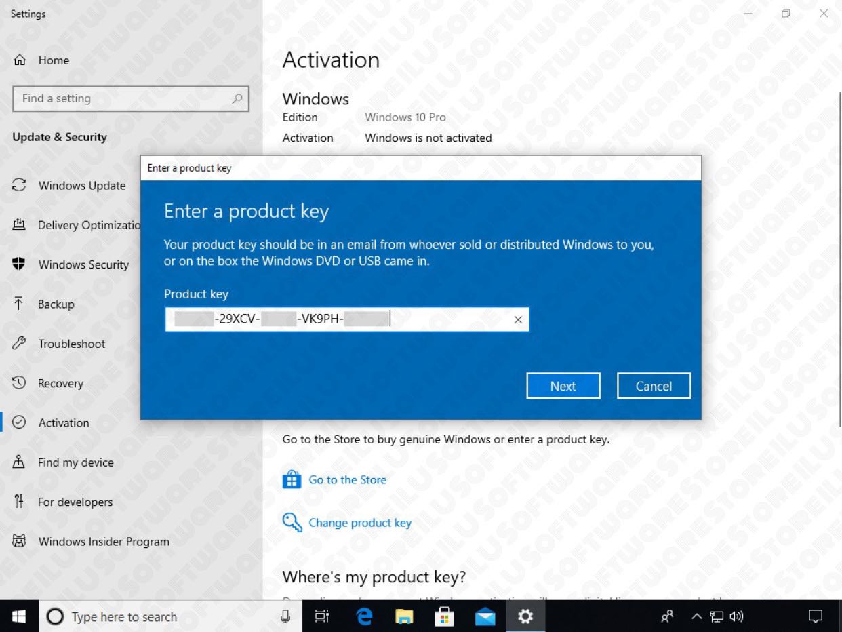Open the Backup section
842x632 pixels.
[54, 304]
